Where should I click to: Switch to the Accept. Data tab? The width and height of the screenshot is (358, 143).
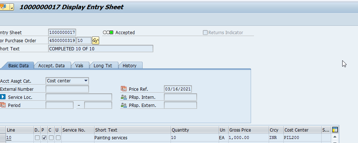[51, 65]
